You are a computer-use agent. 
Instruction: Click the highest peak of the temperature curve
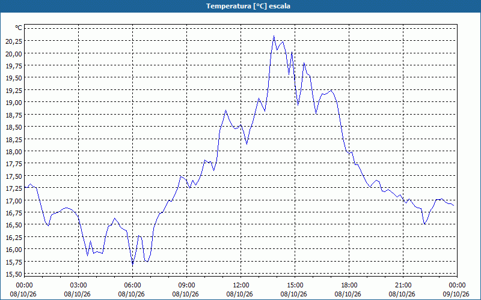tap(274, 36)
